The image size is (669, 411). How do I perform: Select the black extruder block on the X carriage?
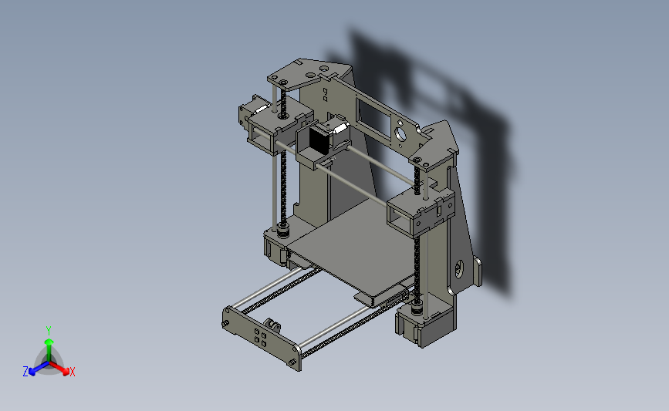[318, 139]
